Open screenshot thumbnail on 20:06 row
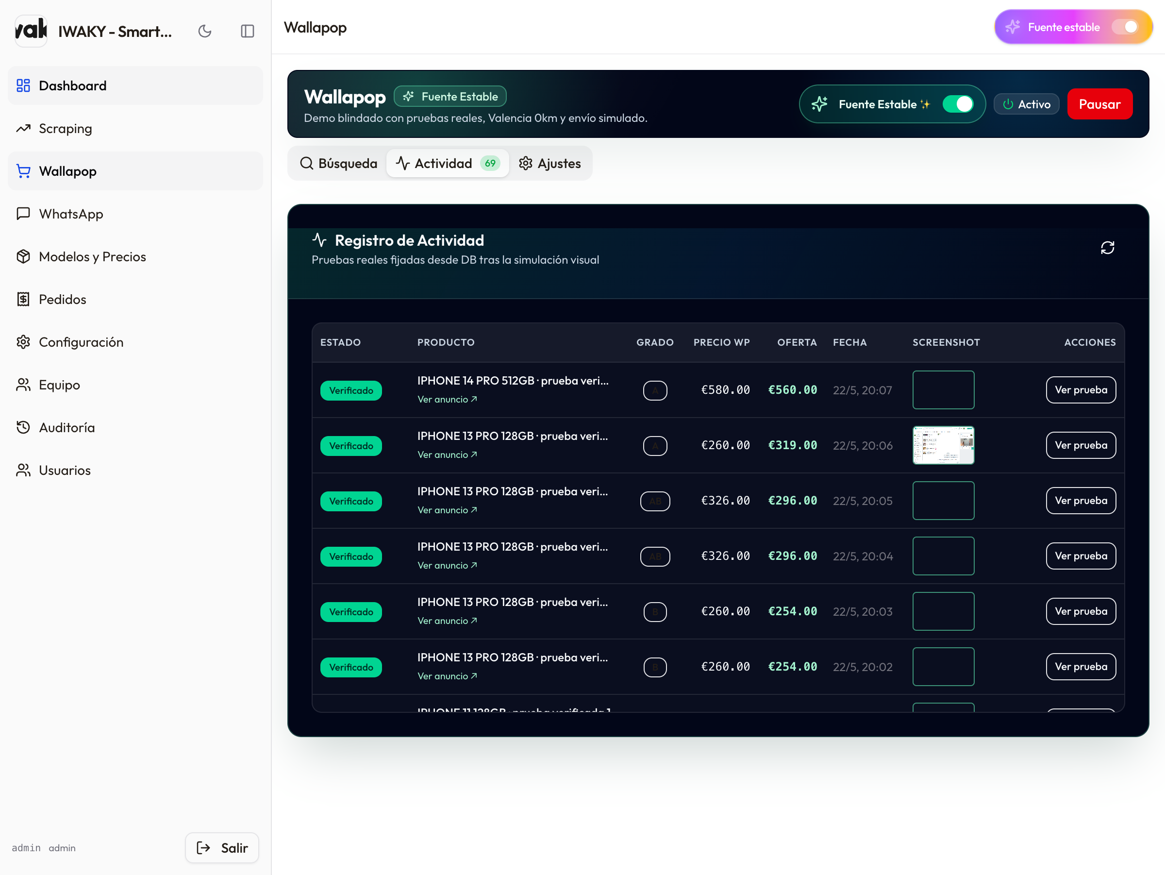 click(943, 445)
